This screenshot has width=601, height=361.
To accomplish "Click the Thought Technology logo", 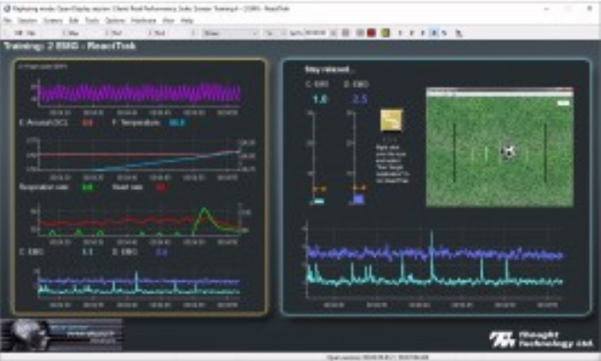I will coord(541,339).
